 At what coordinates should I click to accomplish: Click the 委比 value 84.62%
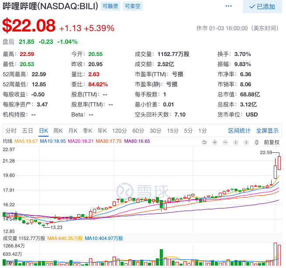(98, 85)
